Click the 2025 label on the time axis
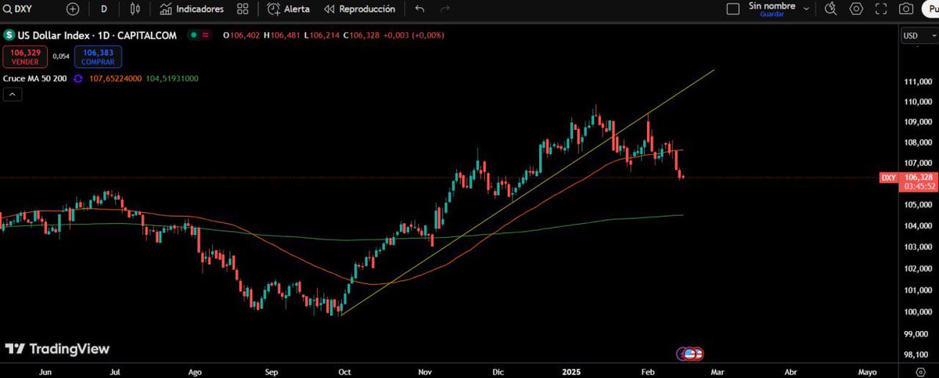Viewport: 939px width, 378px height. 572,371
